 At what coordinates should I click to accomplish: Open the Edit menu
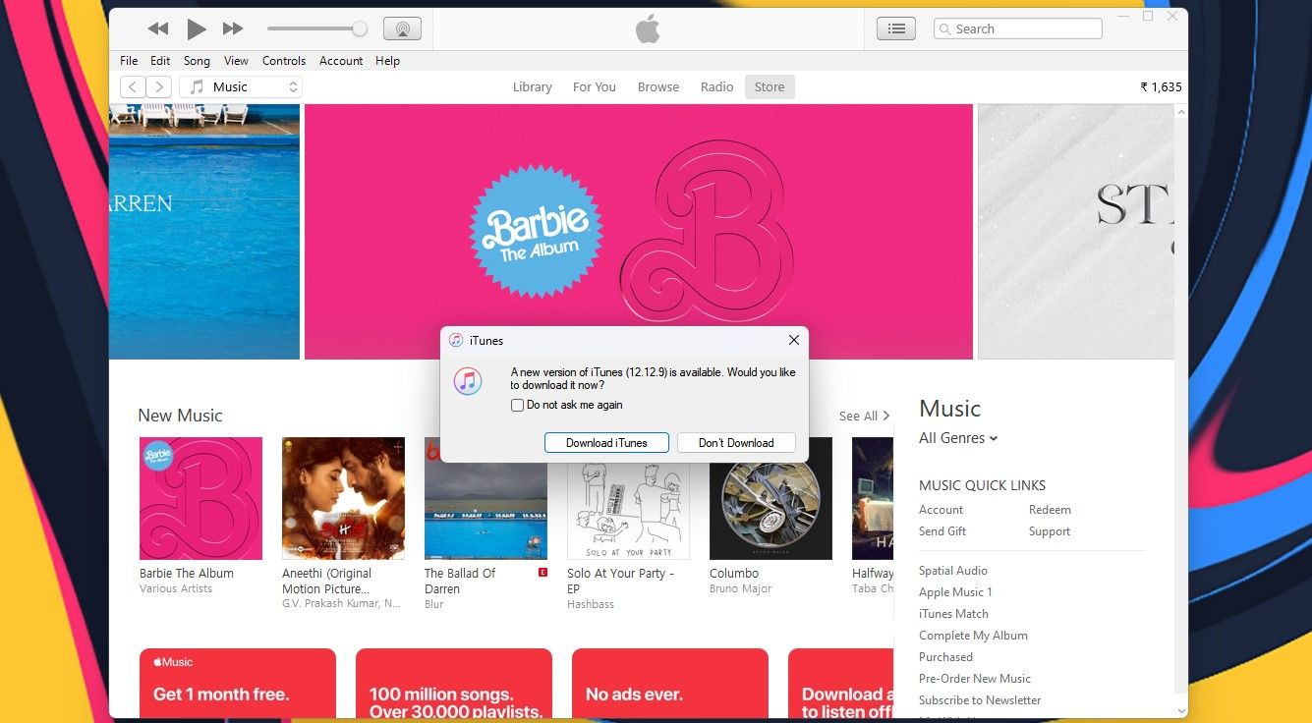160,61
